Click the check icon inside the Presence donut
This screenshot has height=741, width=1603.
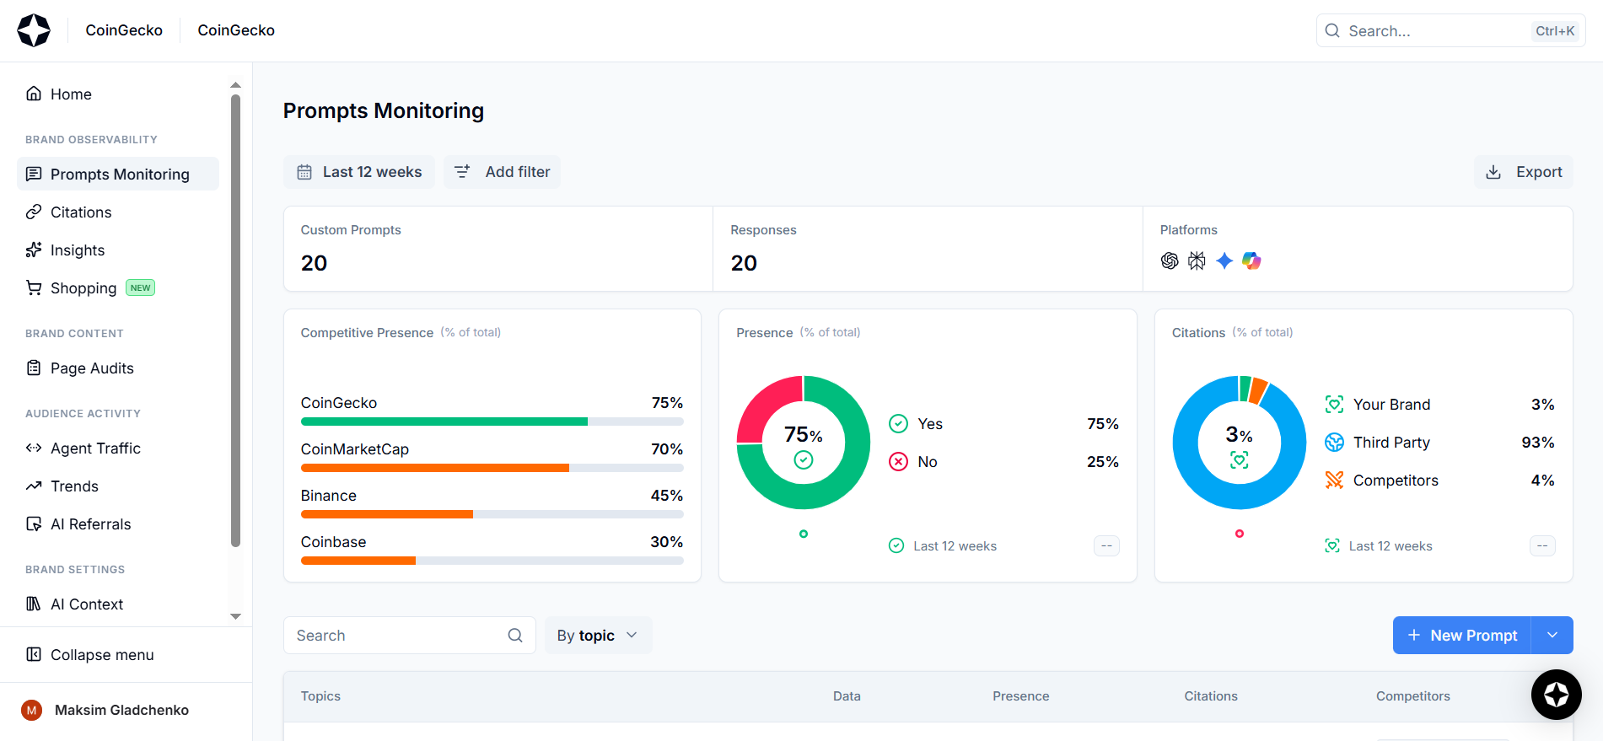tap(804, 459)
